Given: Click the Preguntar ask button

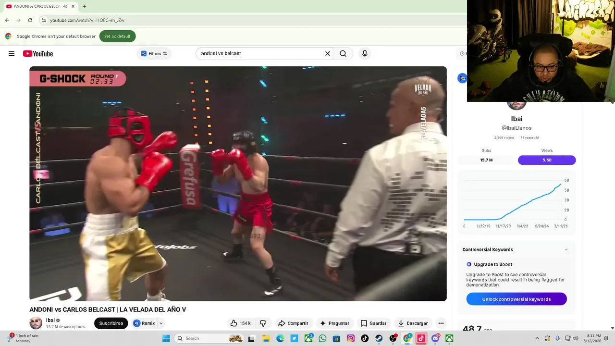Looking at the screenshot, I should click(x=334, y=323).
